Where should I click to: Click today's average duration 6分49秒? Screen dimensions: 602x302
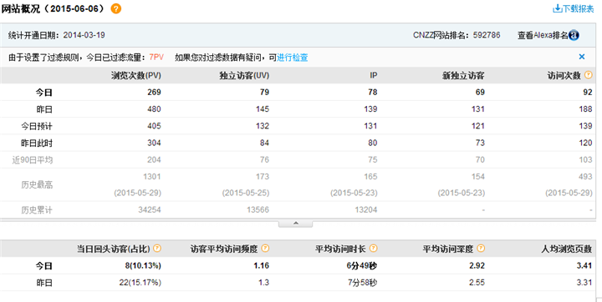click(362, 265)
